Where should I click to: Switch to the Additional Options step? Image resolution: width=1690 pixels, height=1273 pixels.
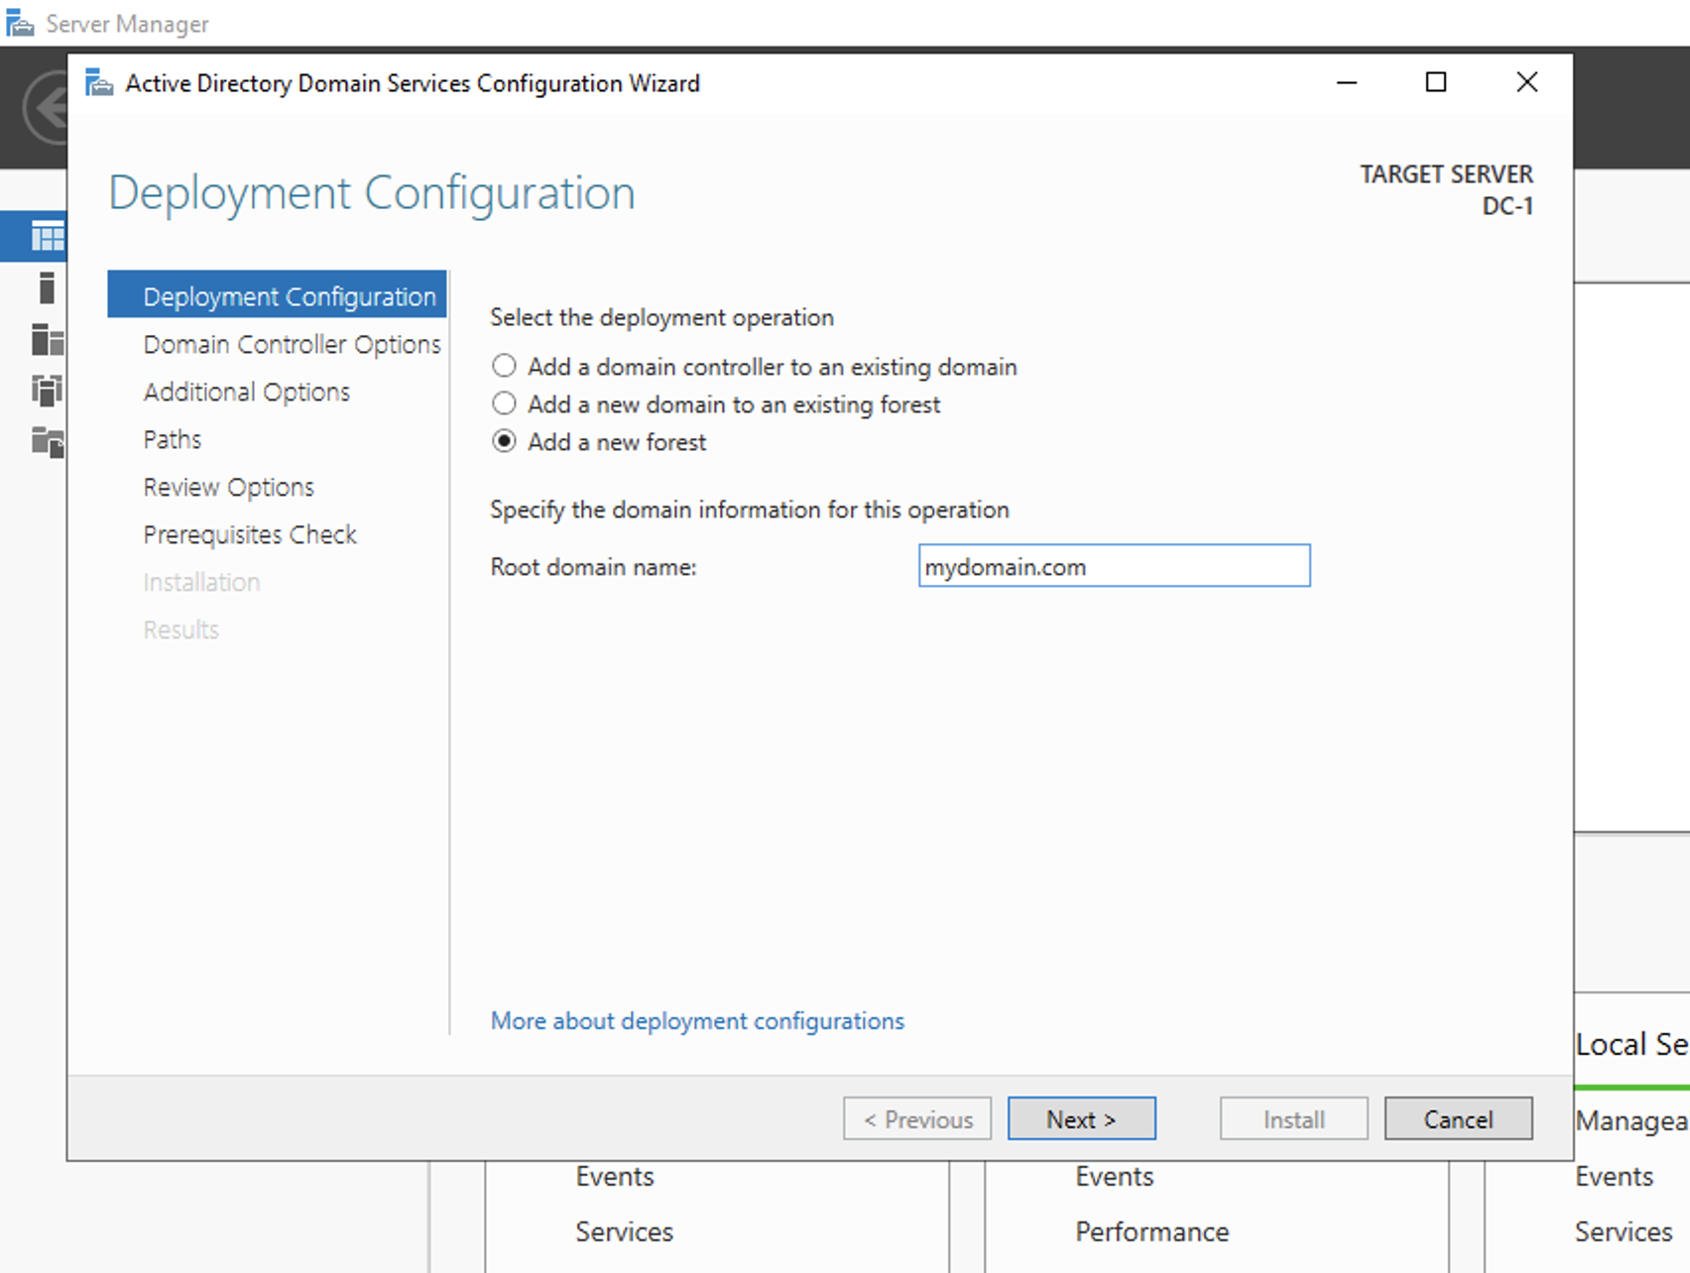tap(246, 392)
